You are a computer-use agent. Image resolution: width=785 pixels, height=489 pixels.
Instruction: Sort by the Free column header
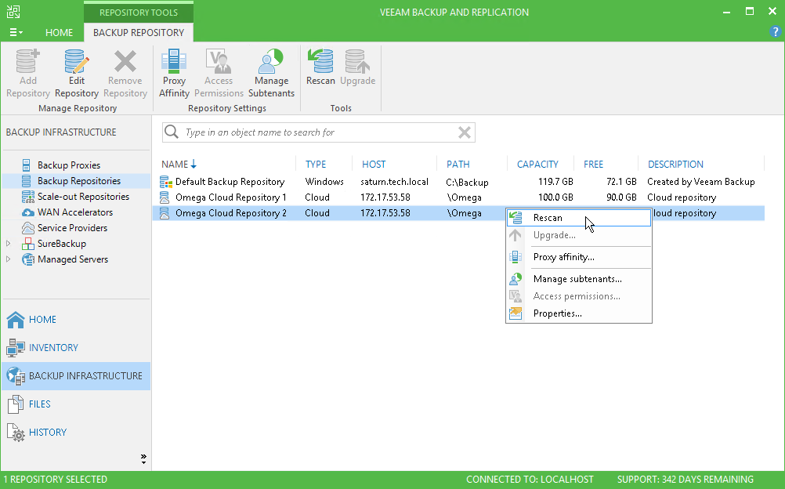[x=593, y=165]
